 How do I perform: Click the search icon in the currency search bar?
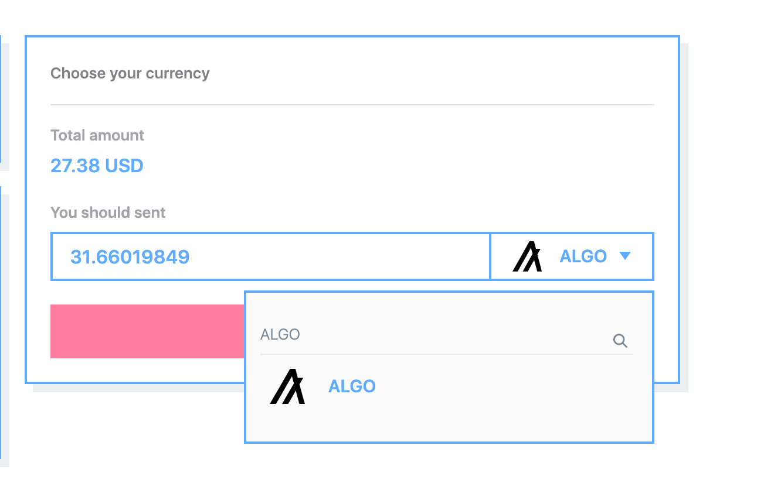click(620, 340)
